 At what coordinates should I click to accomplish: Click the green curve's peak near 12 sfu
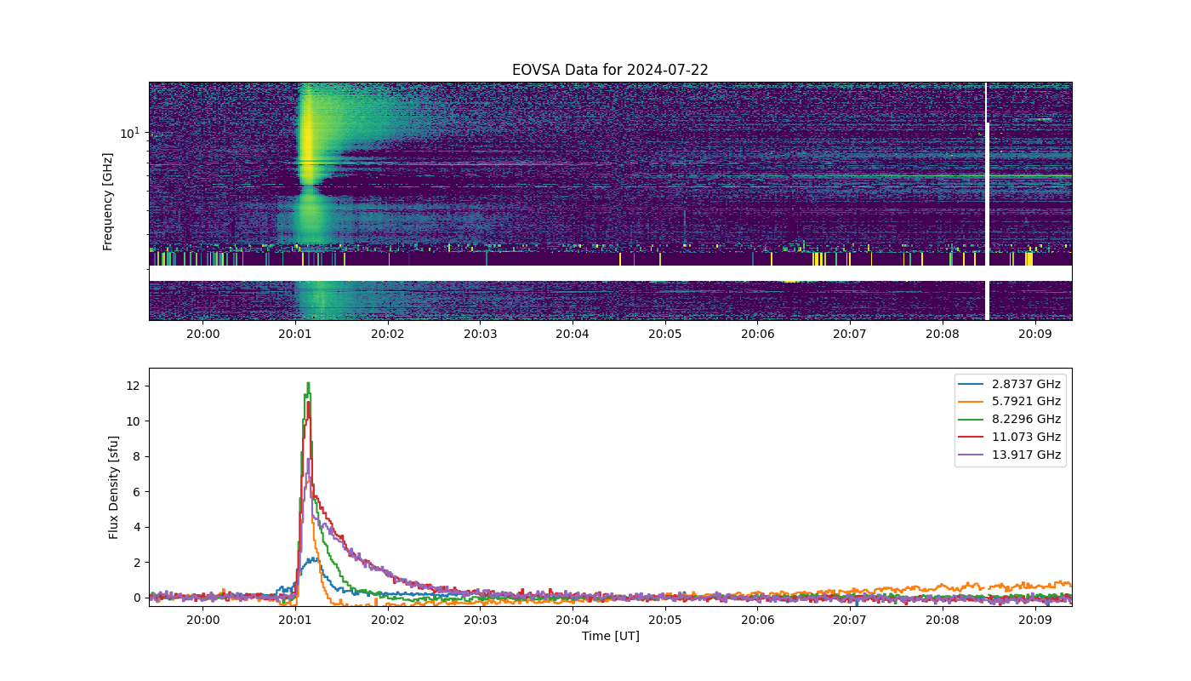click(308, 384)
